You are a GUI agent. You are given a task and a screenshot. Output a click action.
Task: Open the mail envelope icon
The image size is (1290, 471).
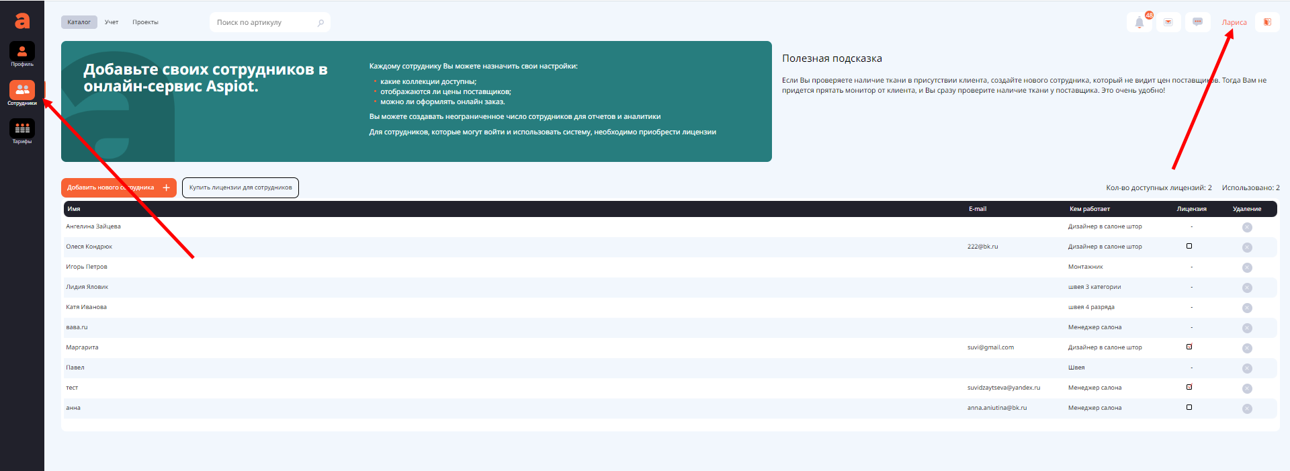[x=1168, y=22]
